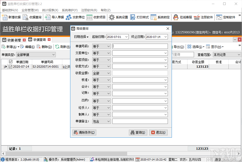Activate the 系统锁定 lock icon
Screen dimensions: 242x162
[x=161, y=17]
